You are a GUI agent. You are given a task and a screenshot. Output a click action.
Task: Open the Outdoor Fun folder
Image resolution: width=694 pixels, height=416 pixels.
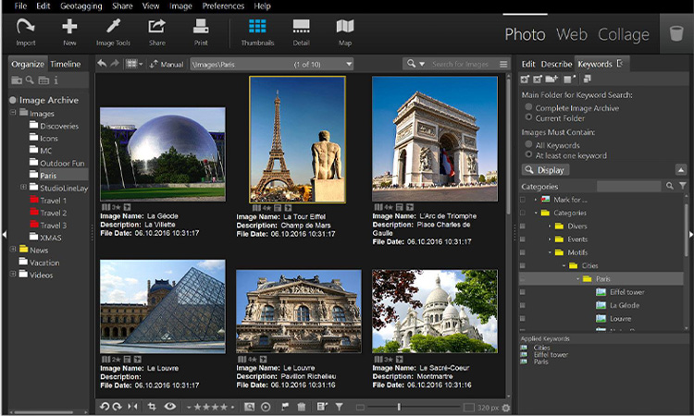click(56, 163)
